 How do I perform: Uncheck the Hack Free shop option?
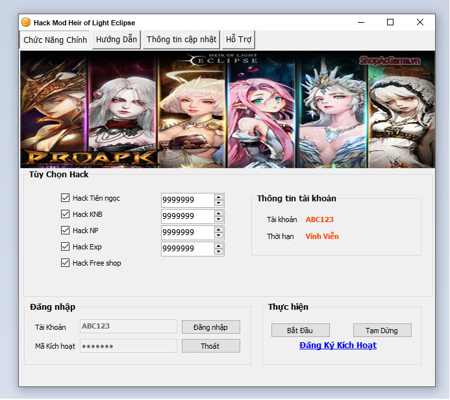[x=65, y=262]
